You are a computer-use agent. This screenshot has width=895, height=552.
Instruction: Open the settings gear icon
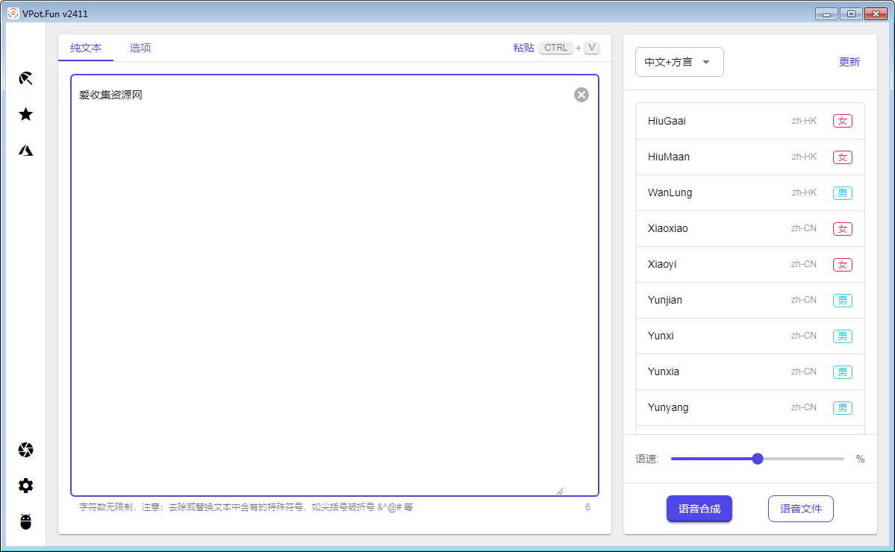[x=25, y=486]
